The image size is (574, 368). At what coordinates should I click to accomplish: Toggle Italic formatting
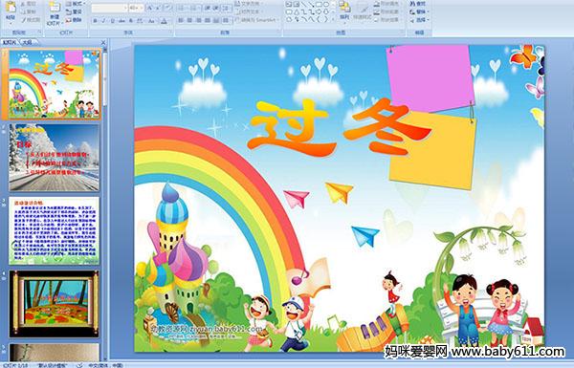point(103,21)
